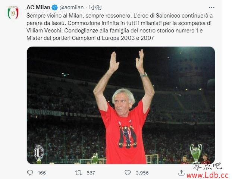Open the three-dot more options menu
Image resolution: width=232 pixels, height=179 pixels.
[x=211, y=7]
